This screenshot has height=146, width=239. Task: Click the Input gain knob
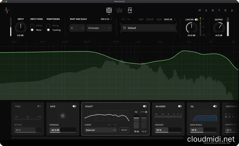[21, 28]
